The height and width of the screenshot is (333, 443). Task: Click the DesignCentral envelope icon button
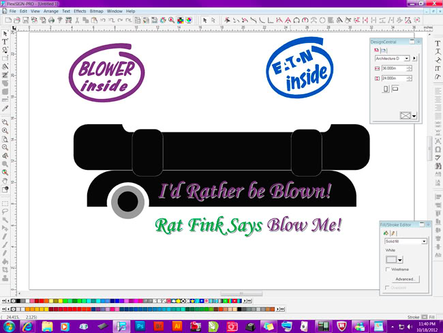pos(405,115)
